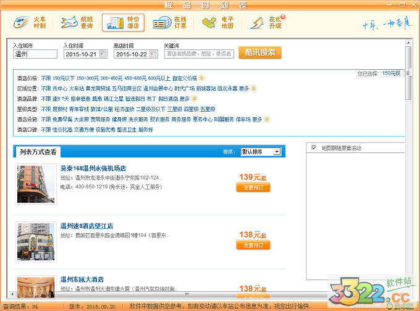Click the 150元以 selected filter tag
This screenshot has width=420, height=311.
point(391,73)
